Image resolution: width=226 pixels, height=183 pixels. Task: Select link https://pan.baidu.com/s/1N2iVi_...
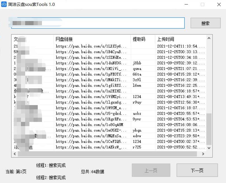point(91,69)
